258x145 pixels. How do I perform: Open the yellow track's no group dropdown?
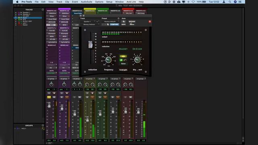tap(89, 79)
